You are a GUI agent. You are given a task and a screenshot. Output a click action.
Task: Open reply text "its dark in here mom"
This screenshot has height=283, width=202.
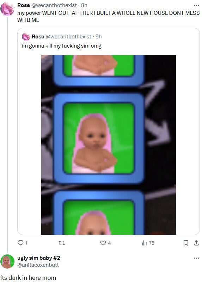[28, 278]
